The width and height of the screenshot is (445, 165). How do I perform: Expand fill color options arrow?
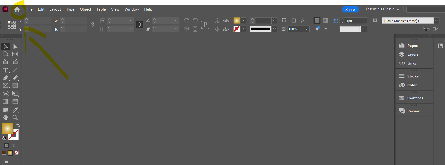click(x=243, y=20)
